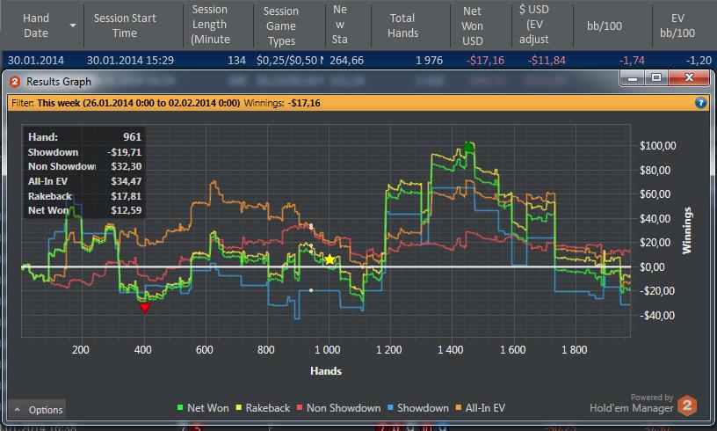Sort by Session Game Types column
Screen dimensions: 717x431
[x=281, y=26]
